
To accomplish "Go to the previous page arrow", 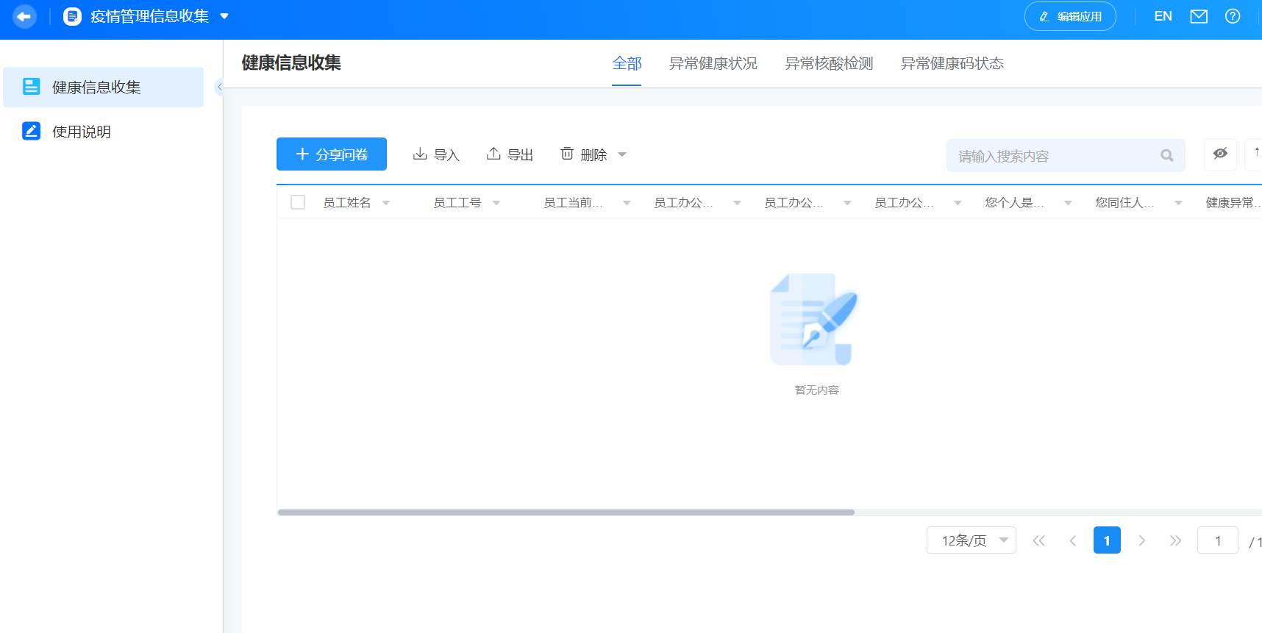I will tap(1073, 540).
